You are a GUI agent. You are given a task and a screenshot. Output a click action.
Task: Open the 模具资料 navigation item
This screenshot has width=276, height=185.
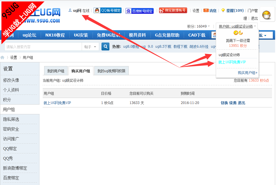[x=137, y=35]
